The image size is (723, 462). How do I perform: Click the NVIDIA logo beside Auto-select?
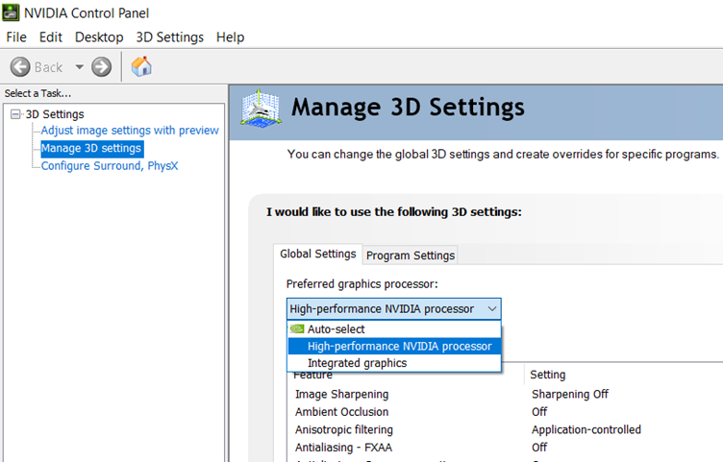pyautogui.click(x=297, y=329)
